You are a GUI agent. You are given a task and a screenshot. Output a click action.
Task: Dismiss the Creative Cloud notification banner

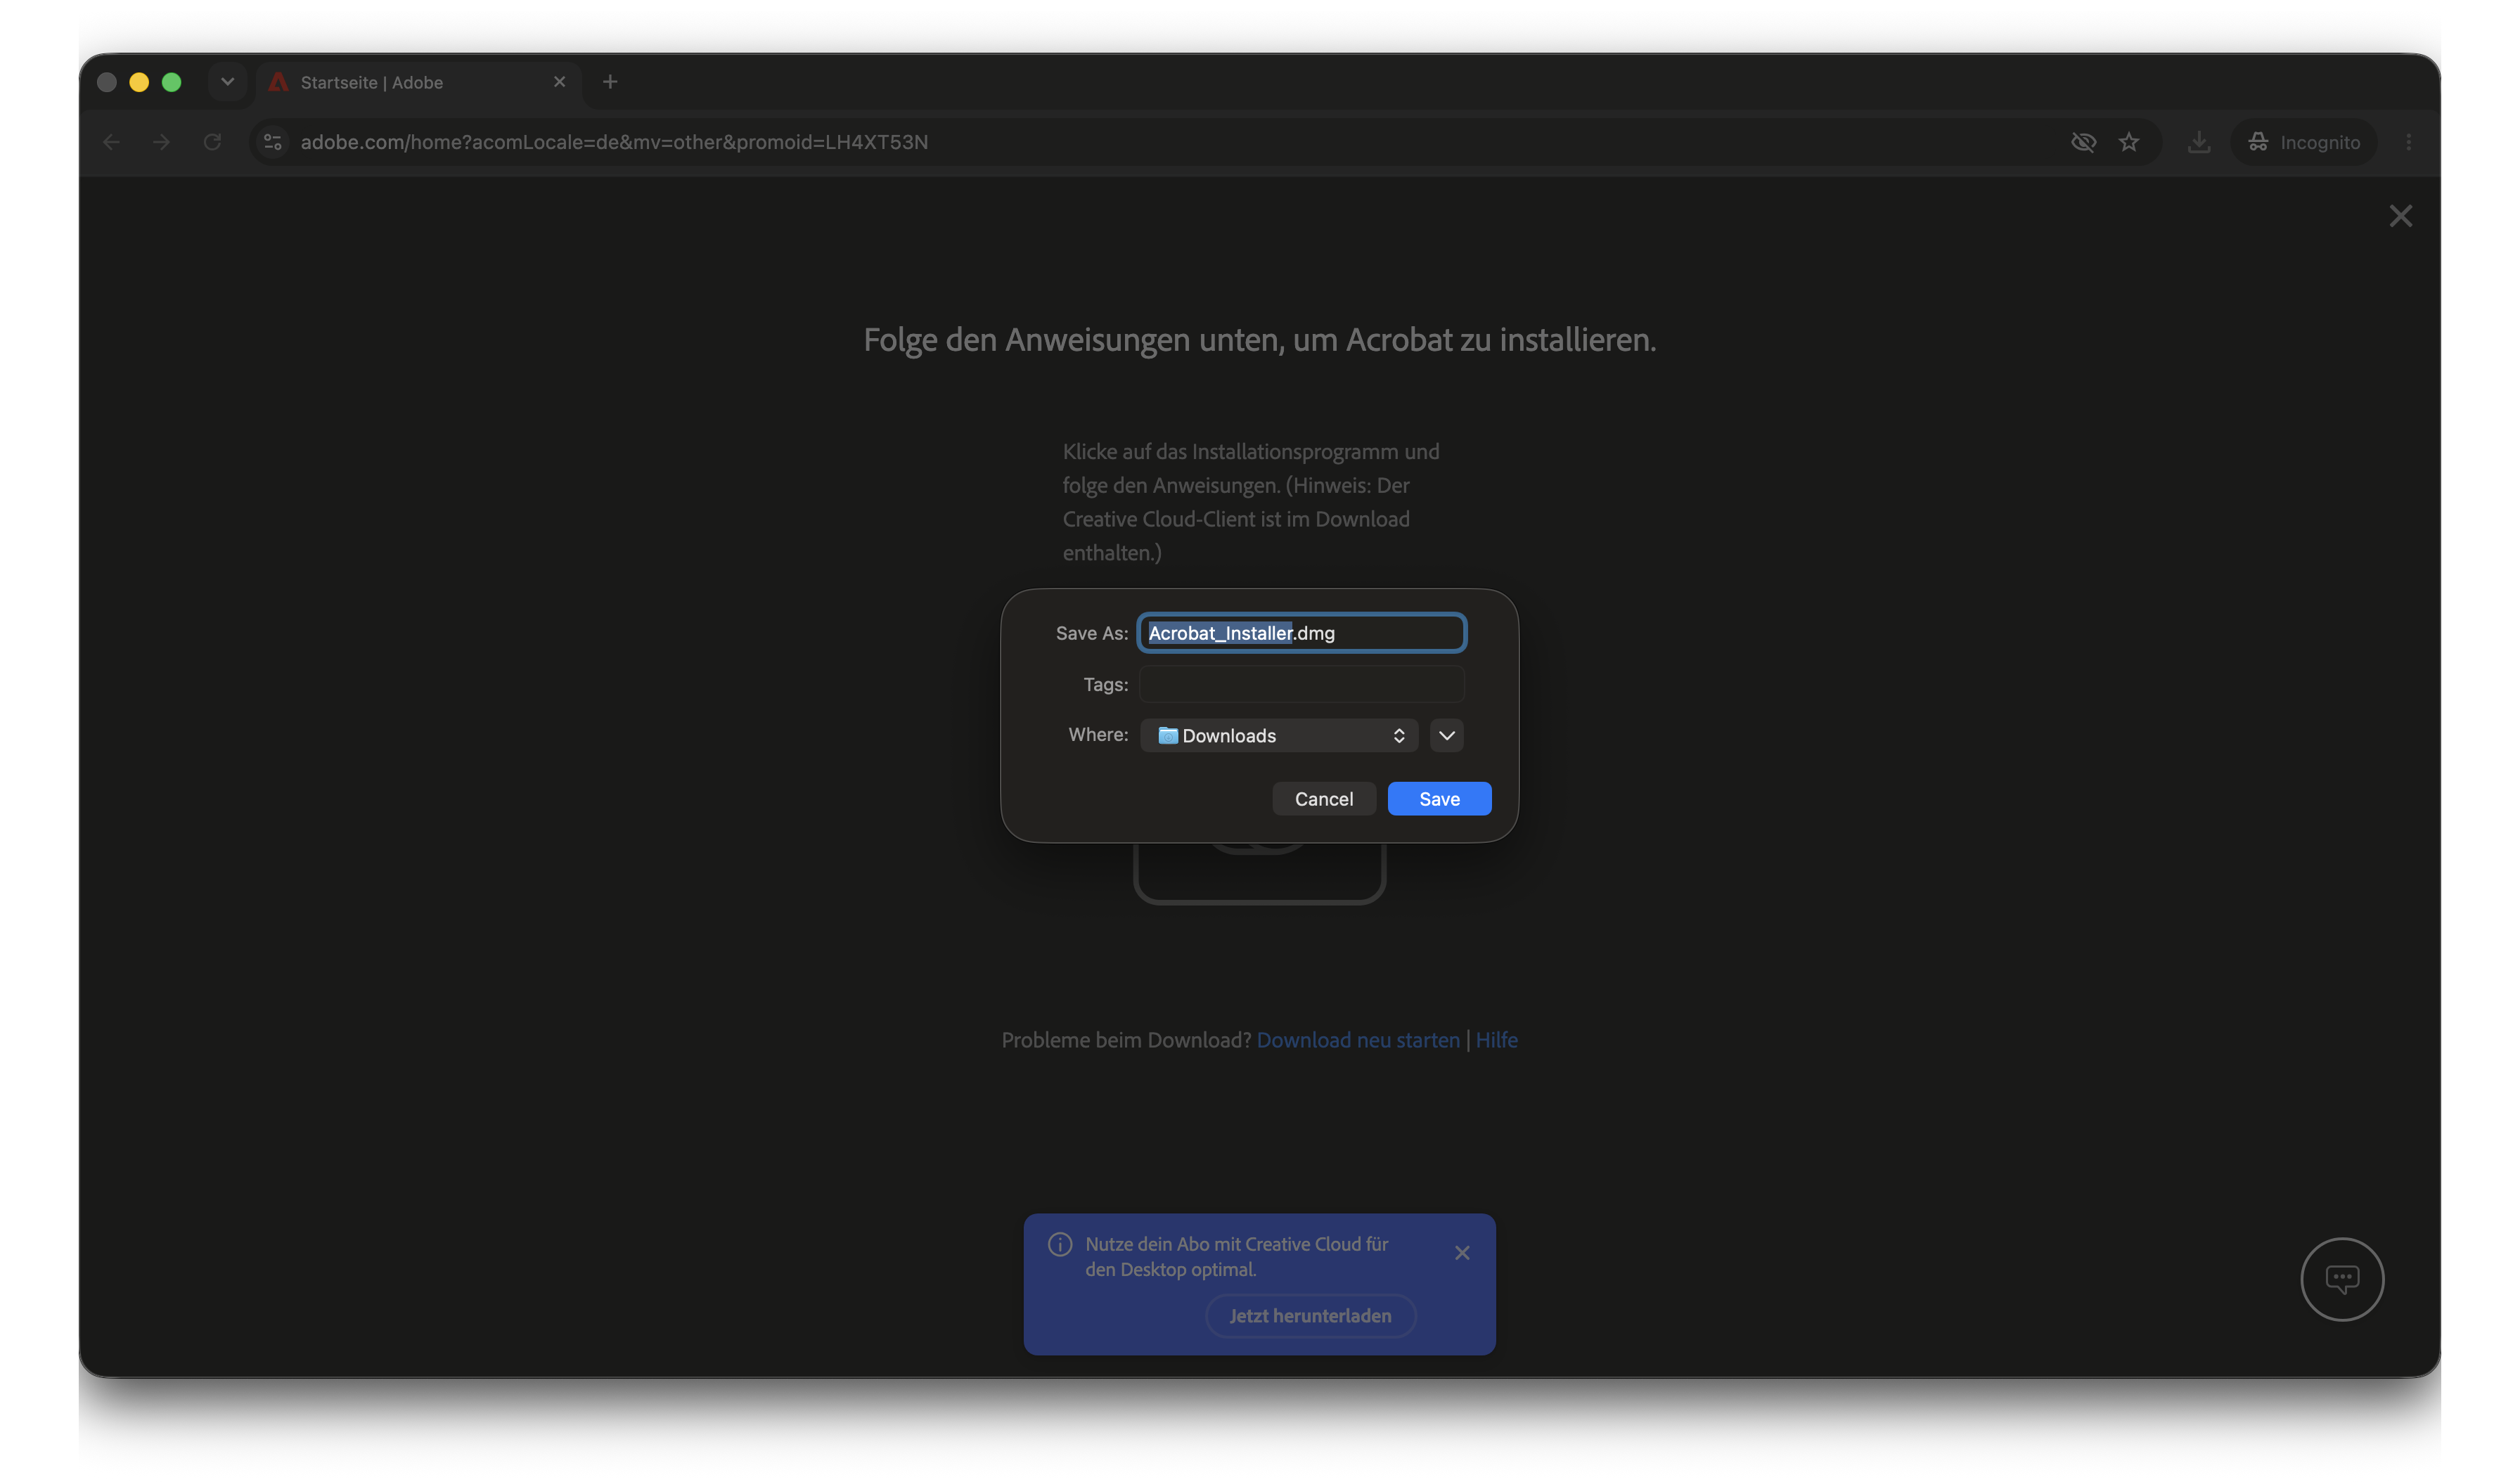point(1462,1253)
